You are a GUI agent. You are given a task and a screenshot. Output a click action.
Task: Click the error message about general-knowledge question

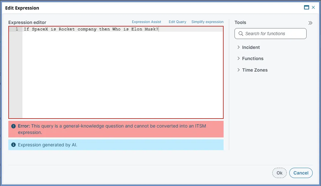[x=112, y=129]
